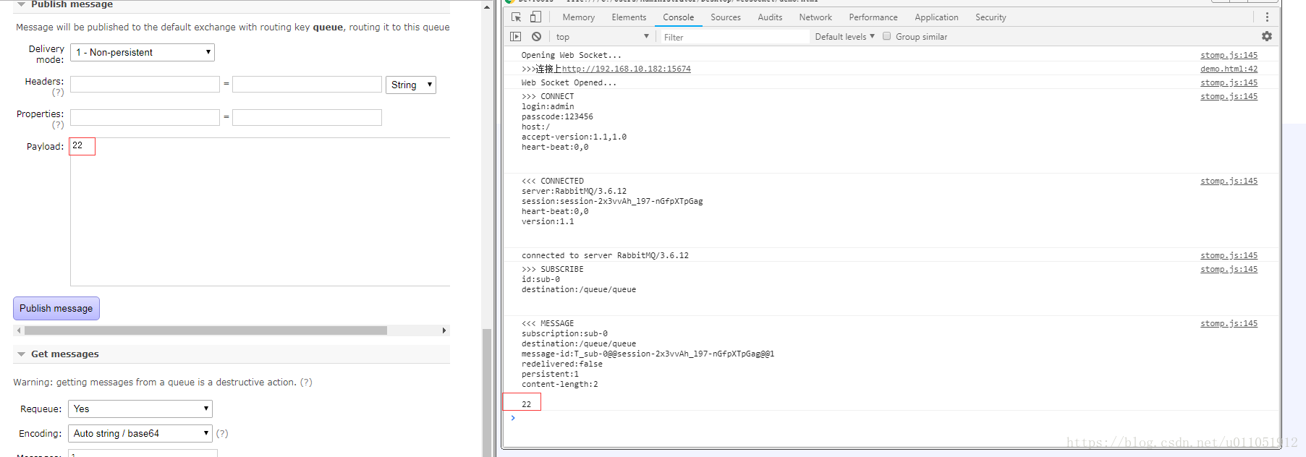Viewport: 1306px width, 457px height.
Task: Open the top context selector dropdown
Action: tap(603, 37)
